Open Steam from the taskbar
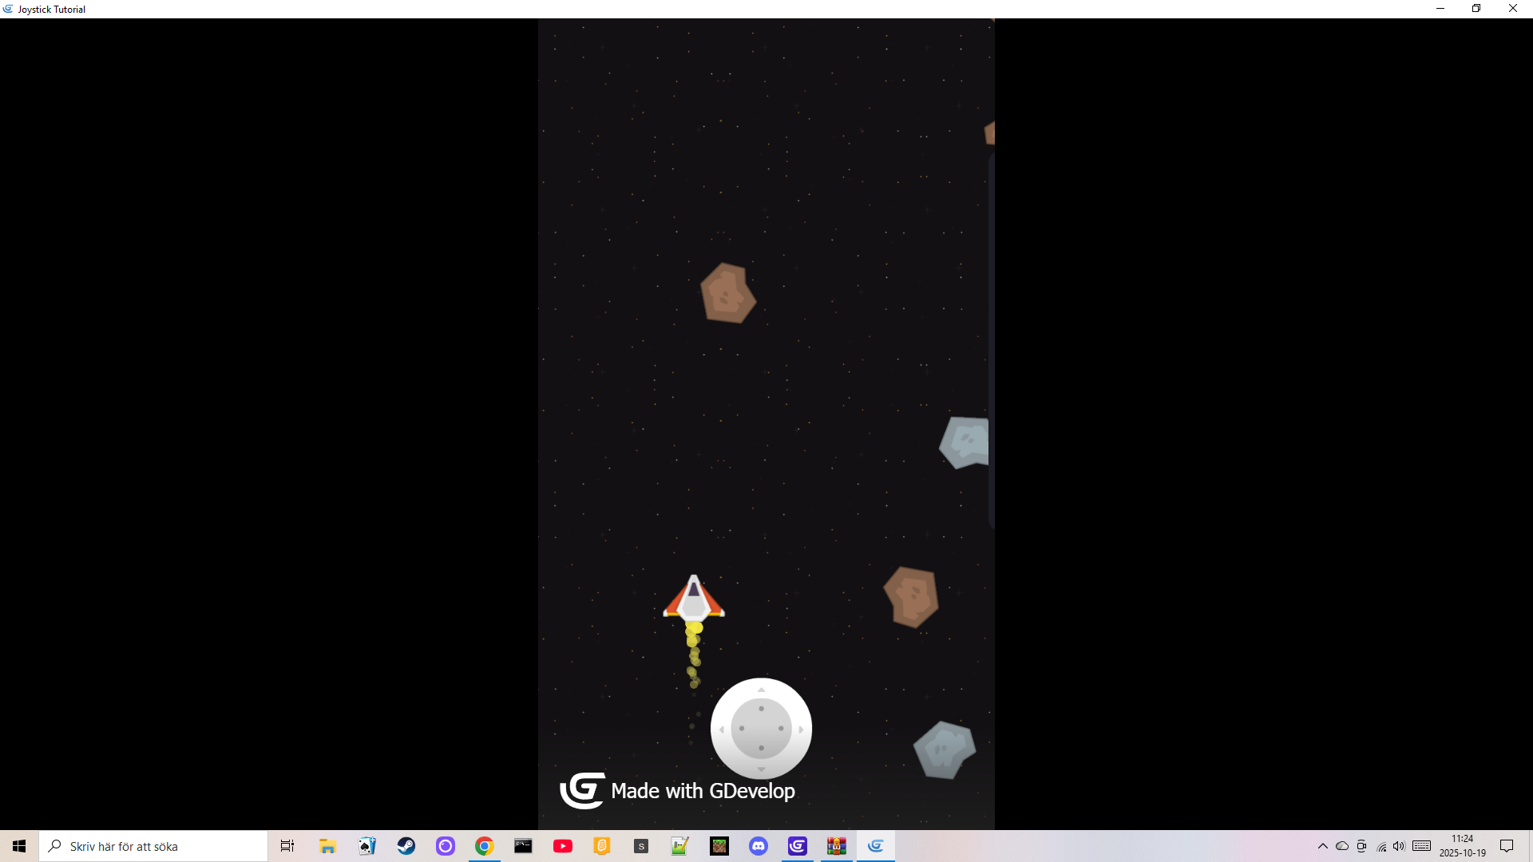1533x862 pixels. pos(406,846)
